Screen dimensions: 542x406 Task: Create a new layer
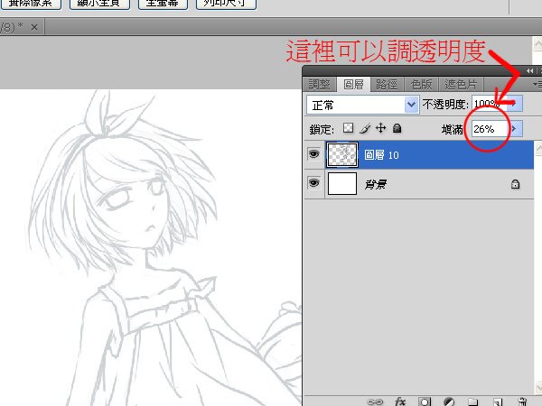click(498, 401)
